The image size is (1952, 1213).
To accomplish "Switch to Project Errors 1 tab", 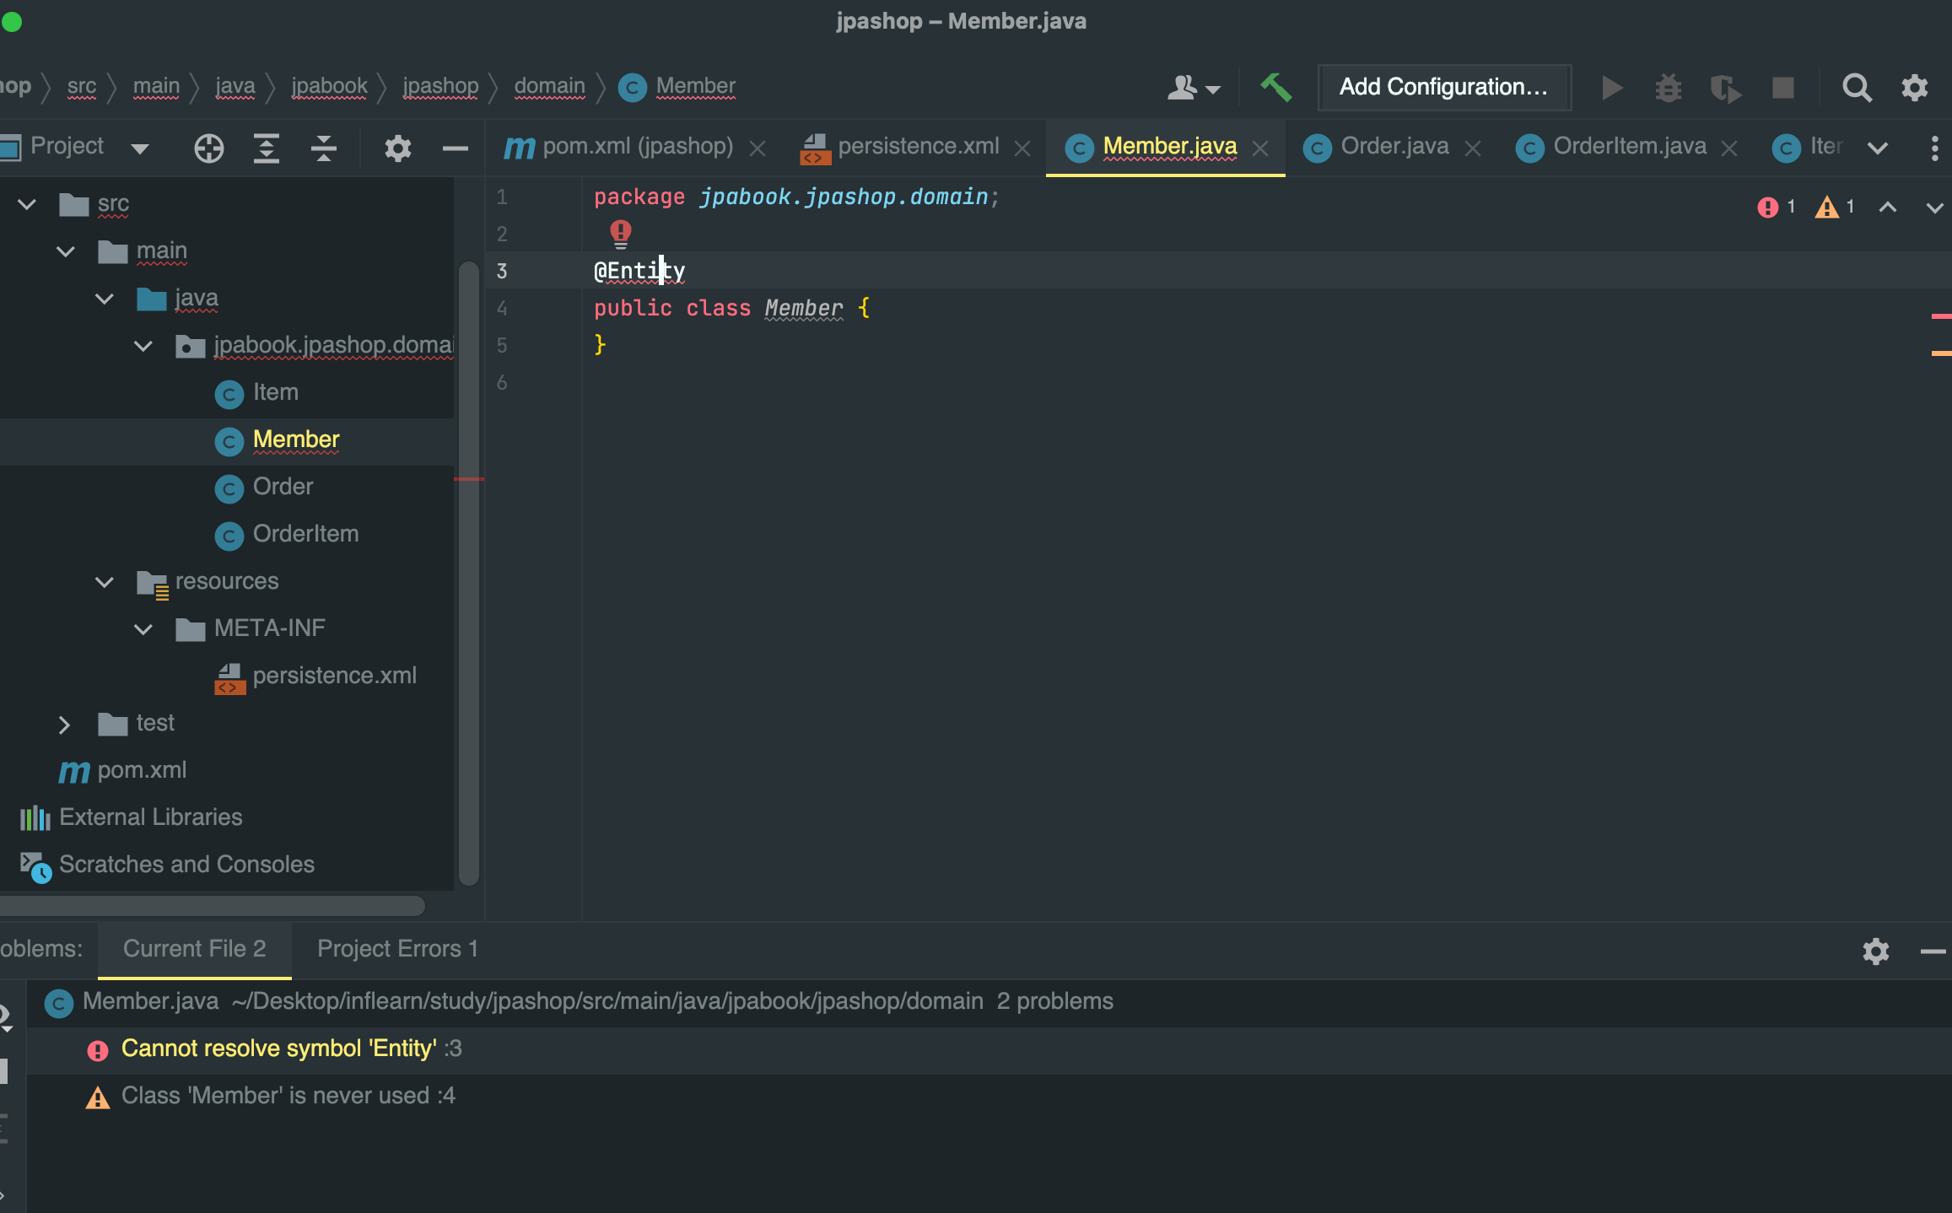I will pyautogui.click(x=397, y=949).
